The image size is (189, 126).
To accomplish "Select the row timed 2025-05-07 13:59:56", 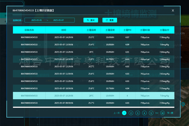I will (x=93, y=44).
